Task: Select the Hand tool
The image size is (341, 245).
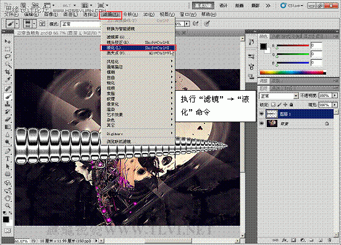Action: click(7, 198)
